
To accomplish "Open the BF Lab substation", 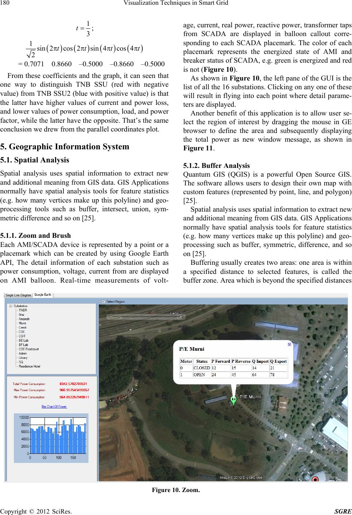I will coord(23,344).
